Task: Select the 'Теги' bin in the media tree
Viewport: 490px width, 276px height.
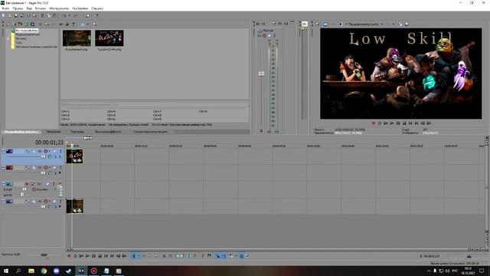Action: [x=19, y=43]
